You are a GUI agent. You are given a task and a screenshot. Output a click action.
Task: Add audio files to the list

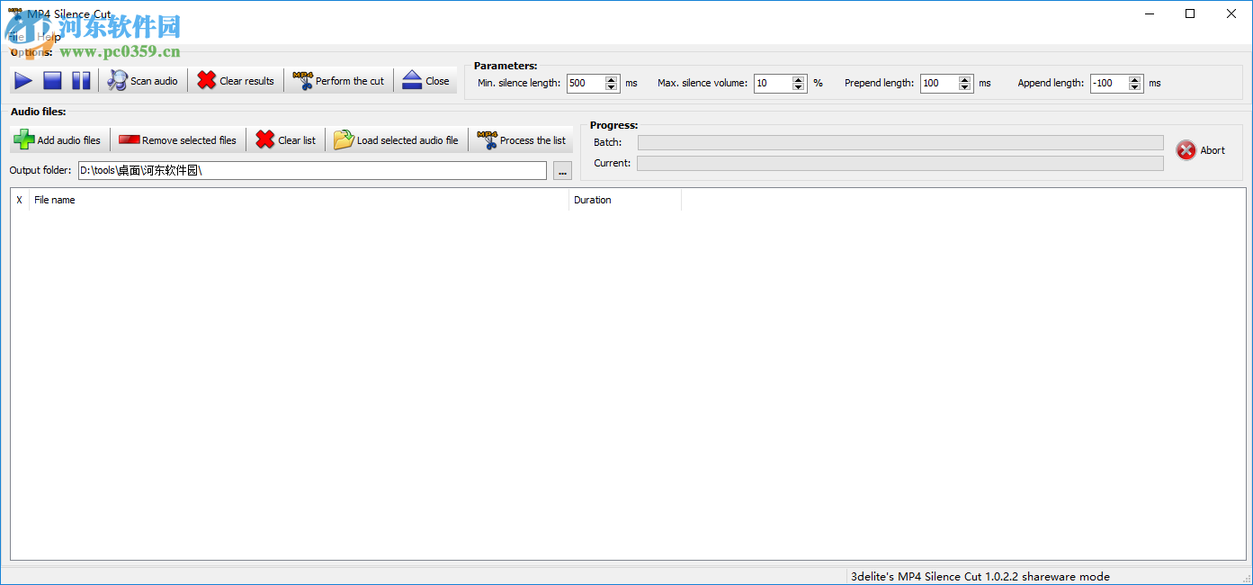coord(58,140)
